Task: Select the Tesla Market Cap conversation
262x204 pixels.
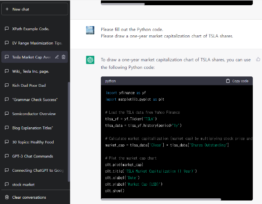Action: pos(34,57)
